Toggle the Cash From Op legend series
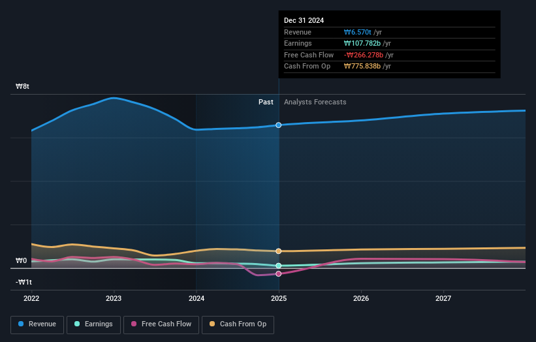 click(x=238, y=324)
